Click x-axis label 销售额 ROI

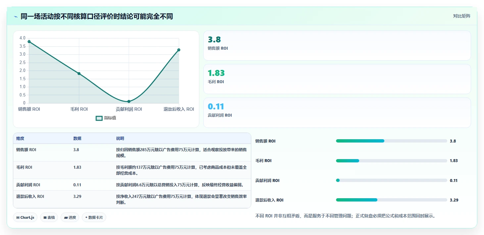click(29, 109)
